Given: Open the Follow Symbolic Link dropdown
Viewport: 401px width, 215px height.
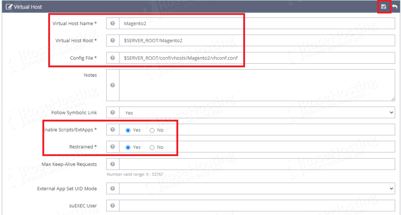Looking at the screenshot, I should (256, 113).
